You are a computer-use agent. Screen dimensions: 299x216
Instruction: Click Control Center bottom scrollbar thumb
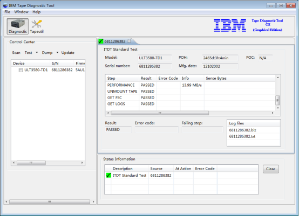click(50, 202)
